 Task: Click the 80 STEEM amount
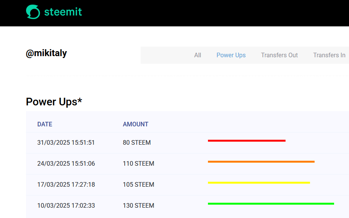point(137,142)
